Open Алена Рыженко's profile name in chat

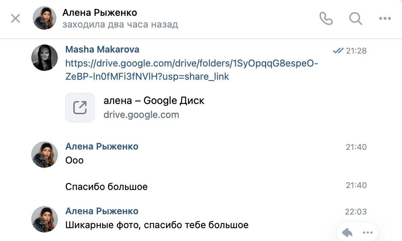coord(102,146)
